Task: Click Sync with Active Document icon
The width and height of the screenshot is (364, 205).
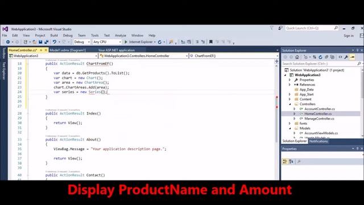Action: click(x=315, y=57)
